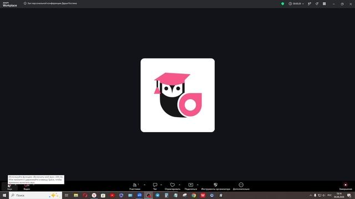Image resolution: width=355 pixels, height=199 pixels.
Task: Switch the РУС input language indicator
Action: coord(329,195)
